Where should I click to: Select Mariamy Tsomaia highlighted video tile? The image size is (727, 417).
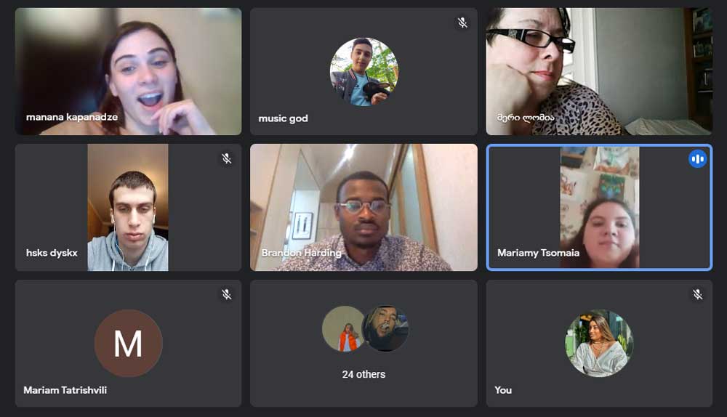[x=599, y=207]
